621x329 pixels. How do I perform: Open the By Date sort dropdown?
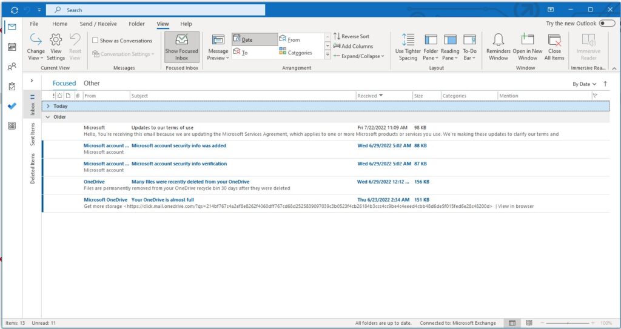point(585,84)
